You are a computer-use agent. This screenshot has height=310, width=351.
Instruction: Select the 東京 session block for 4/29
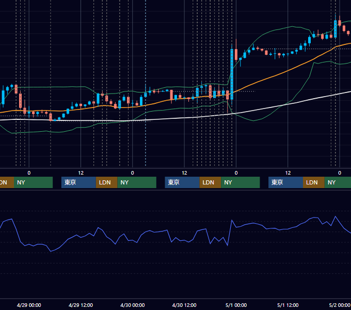click(x=78, y=182)
